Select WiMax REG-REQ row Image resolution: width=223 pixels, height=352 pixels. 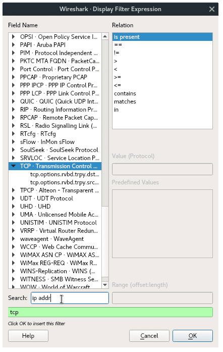pos(55,263)
